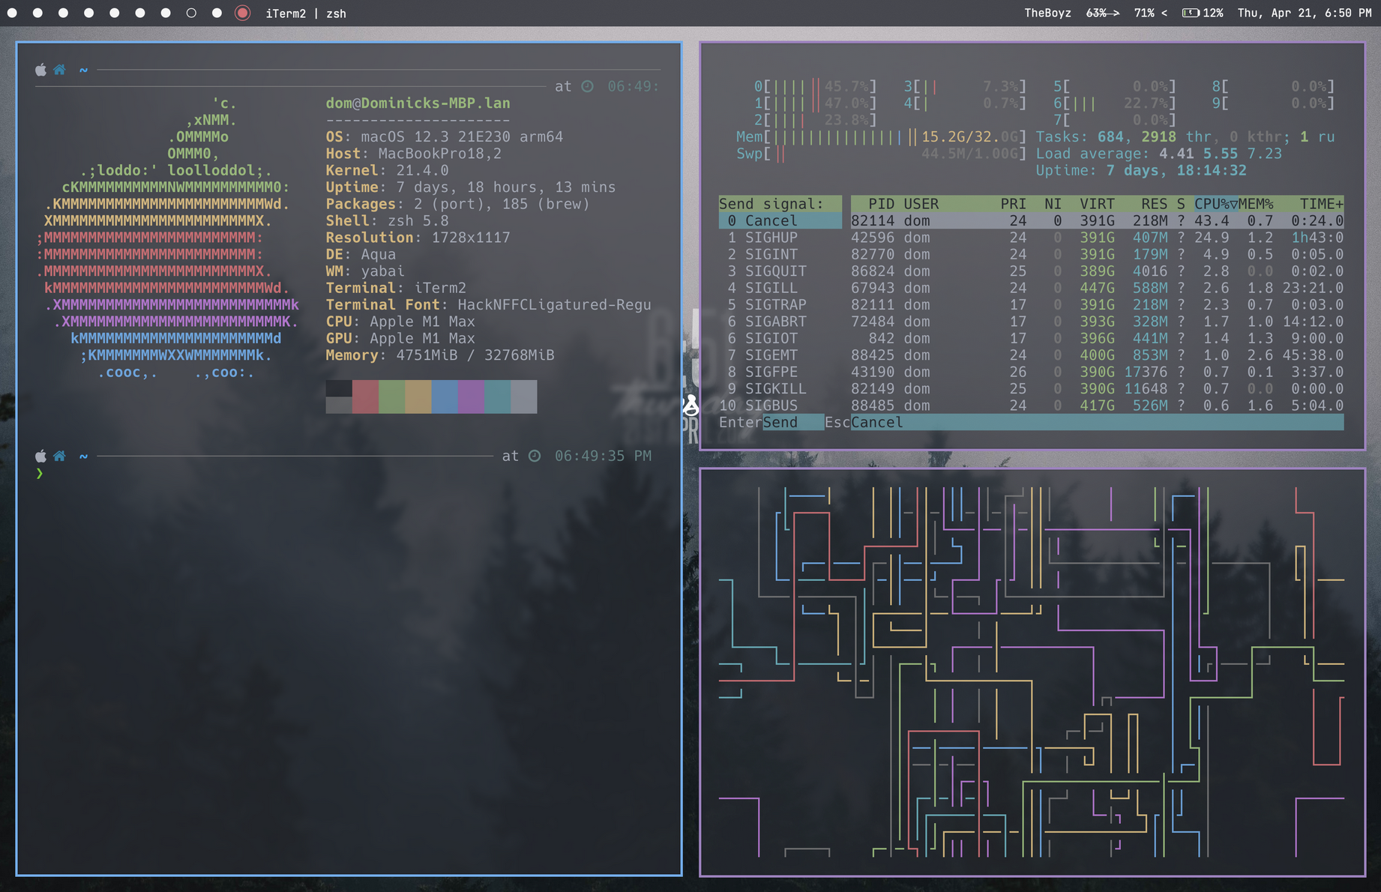
Task: Select the hollow workspace indicator in the menu bar
Action: point(191,13)
